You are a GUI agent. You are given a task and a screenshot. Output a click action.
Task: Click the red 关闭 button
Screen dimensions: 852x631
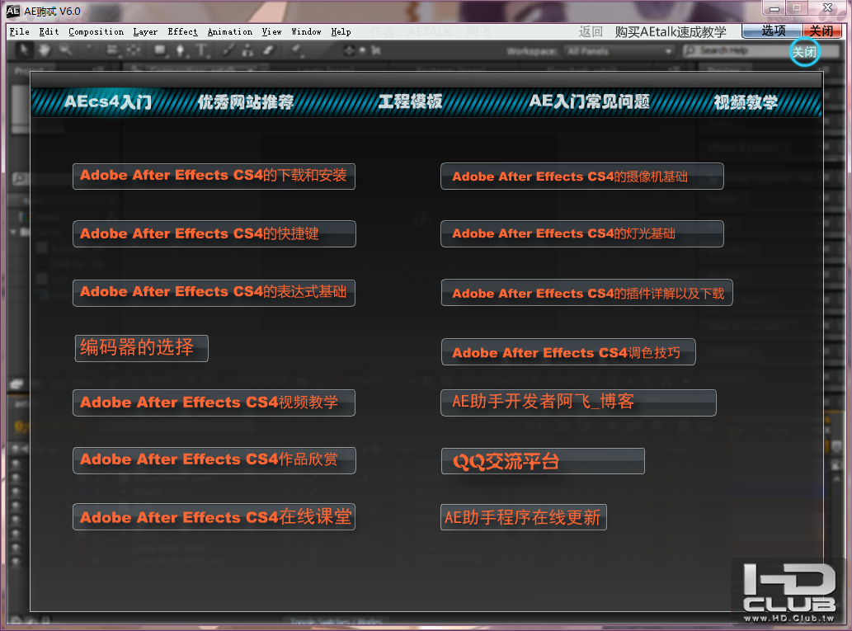[x=821, y=31]
